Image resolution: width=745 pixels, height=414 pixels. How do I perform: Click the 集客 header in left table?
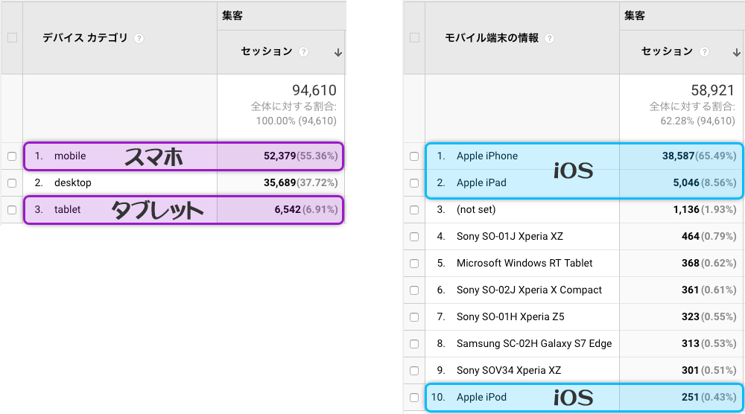click(x=232, y=16)
